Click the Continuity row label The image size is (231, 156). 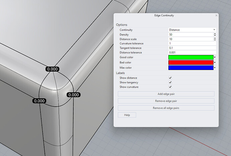coord(126,30)
